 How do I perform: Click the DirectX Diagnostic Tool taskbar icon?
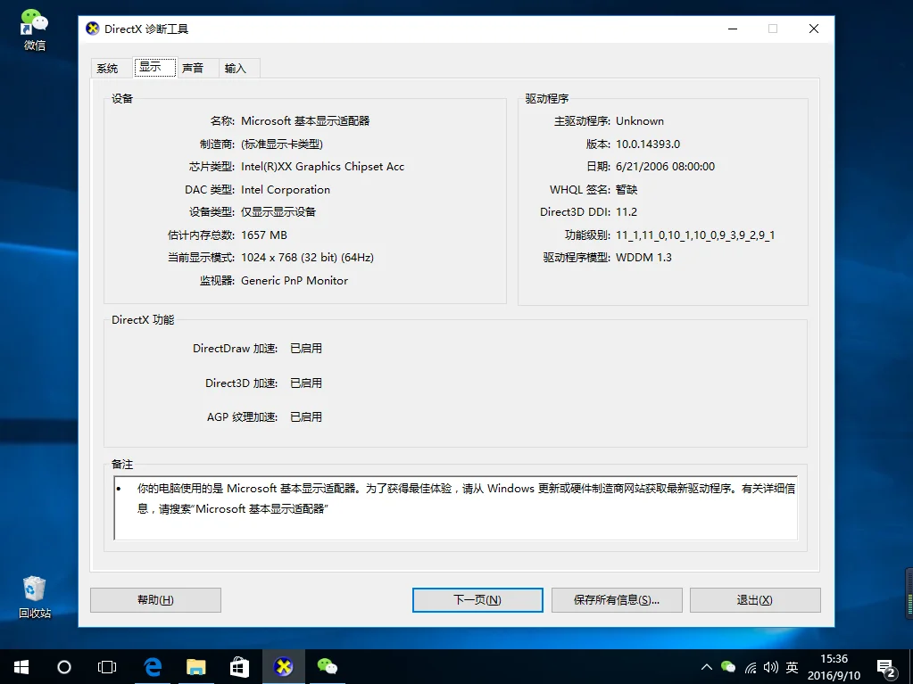(283, 666)
